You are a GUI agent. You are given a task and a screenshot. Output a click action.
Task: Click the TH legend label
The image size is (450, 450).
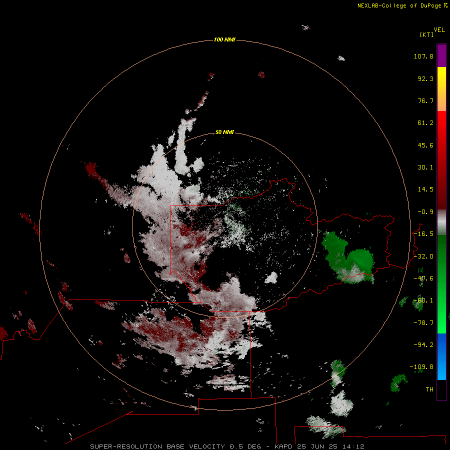429,389
